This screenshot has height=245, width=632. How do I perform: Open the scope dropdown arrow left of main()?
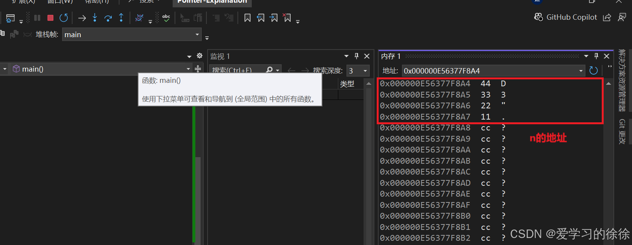pyautogui.click(x=5, y=69)
